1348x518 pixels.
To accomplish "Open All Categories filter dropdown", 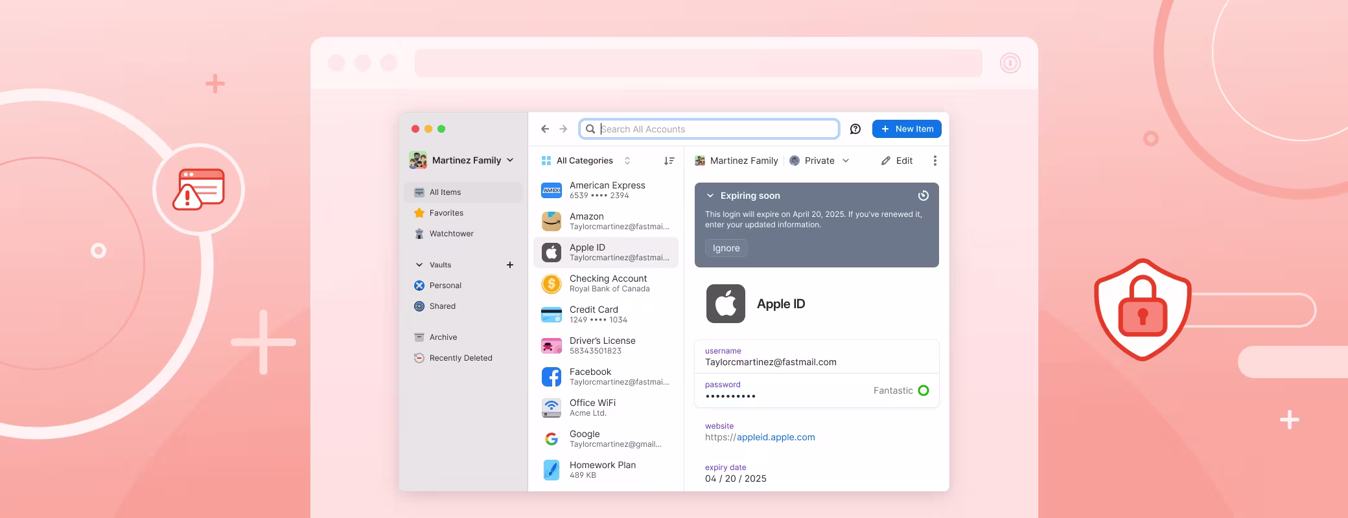I will (586, 161).
